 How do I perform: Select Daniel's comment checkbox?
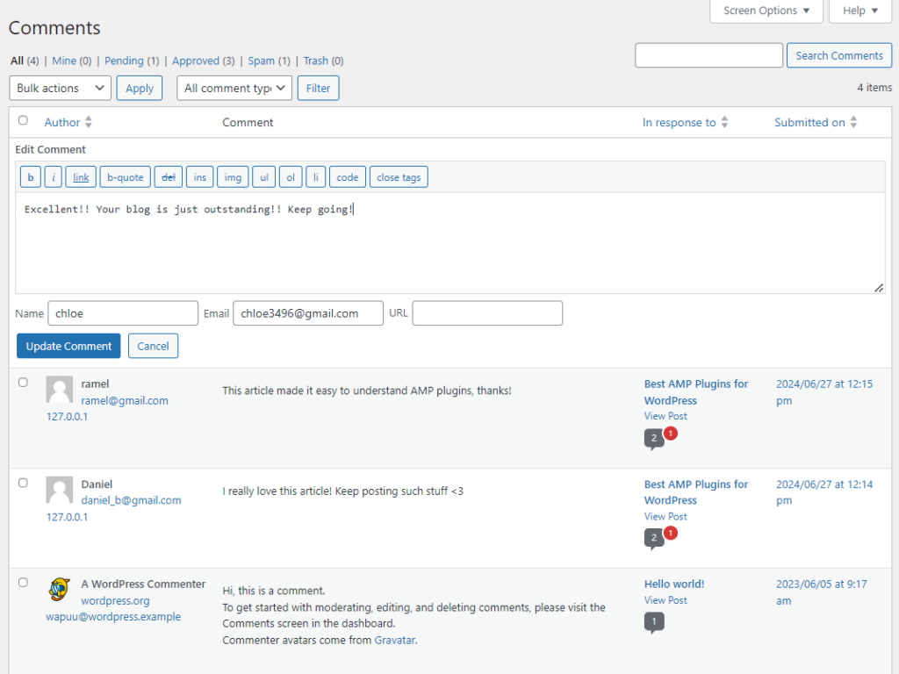pyautogui.click(x=23, y=483)
